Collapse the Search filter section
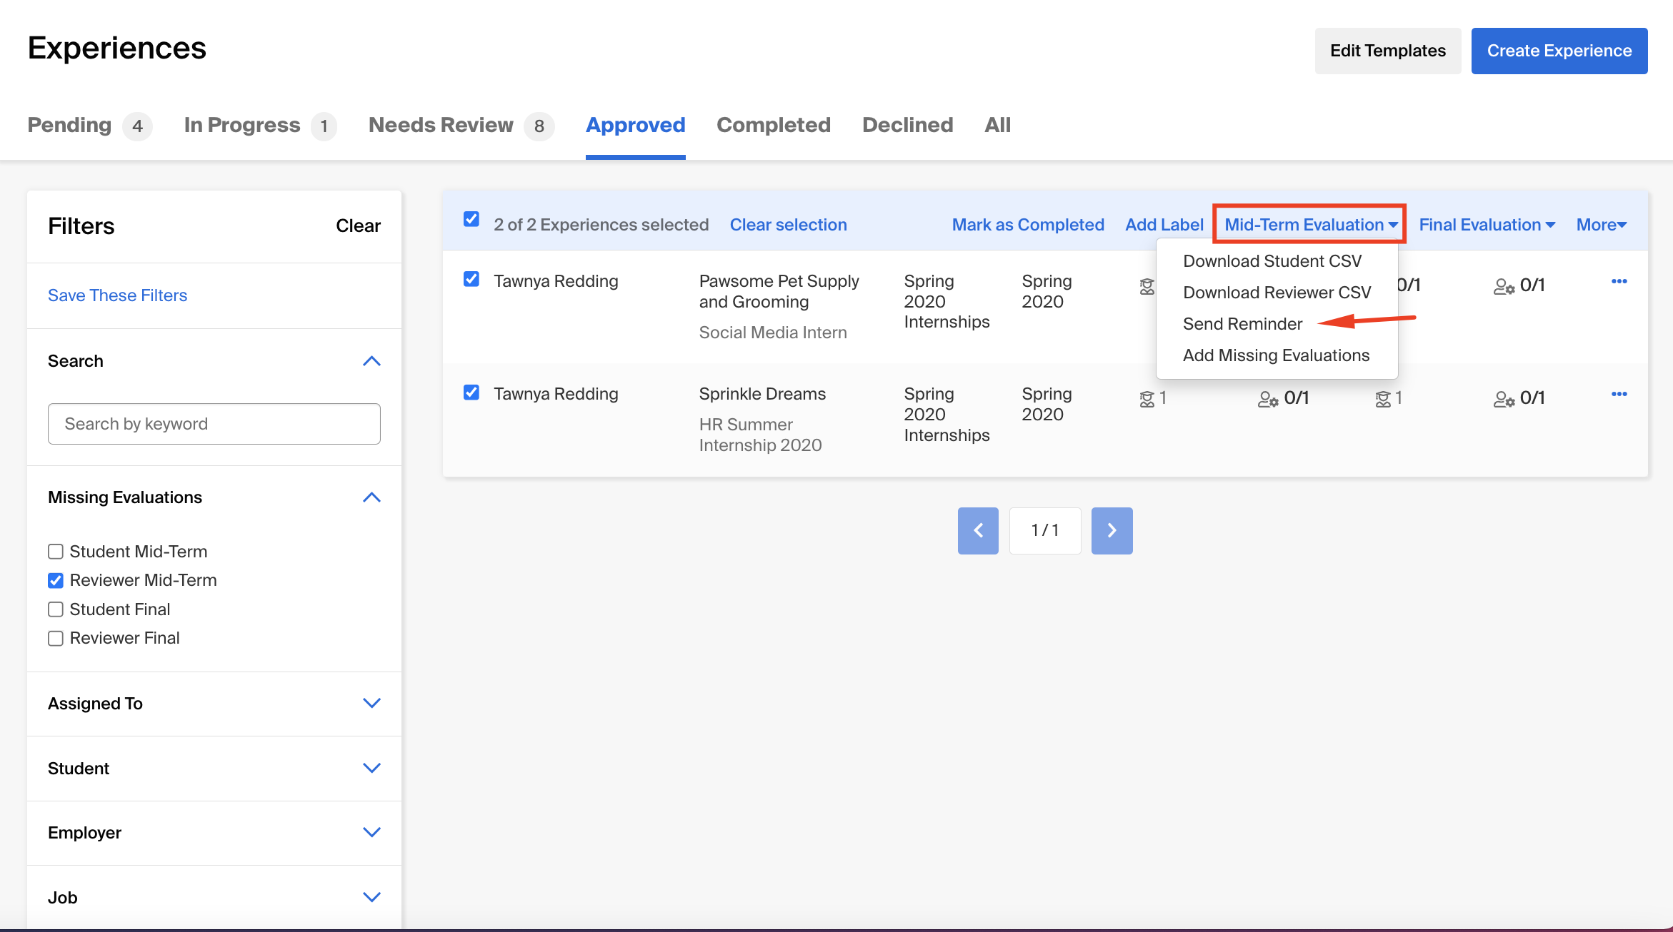 (371, 361)
